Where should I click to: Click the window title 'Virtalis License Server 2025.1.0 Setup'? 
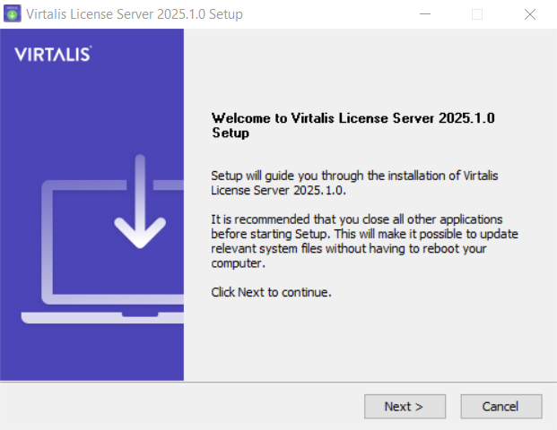point(135,14)
